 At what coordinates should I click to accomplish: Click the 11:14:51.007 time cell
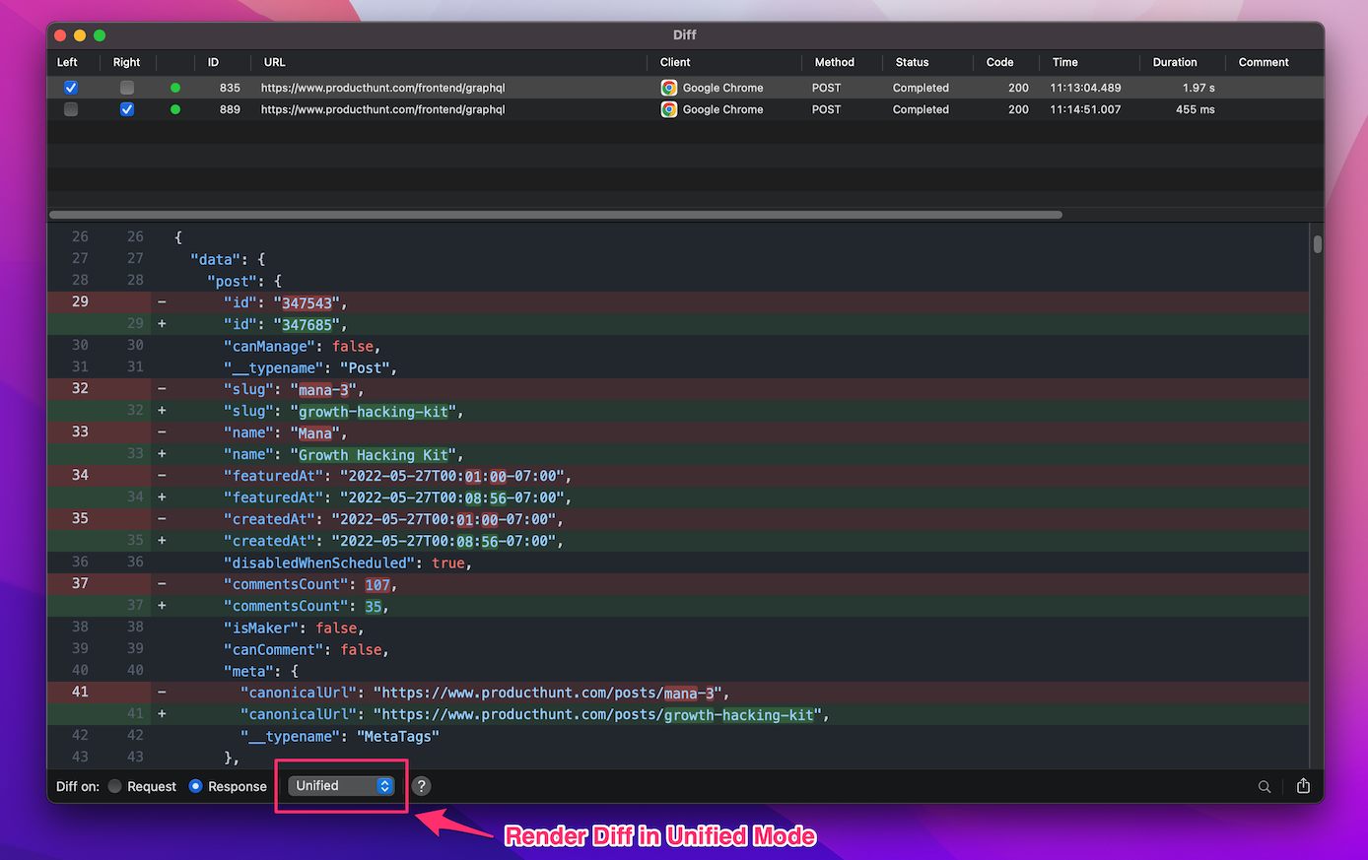[x=1085, y=109]
